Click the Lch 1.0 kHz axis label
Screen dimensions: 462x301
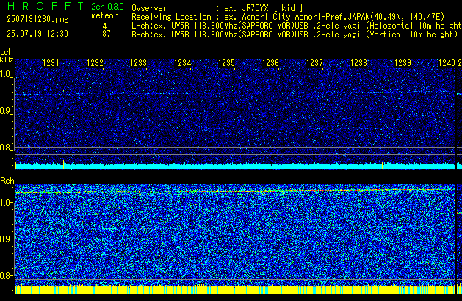coord(6,74)
